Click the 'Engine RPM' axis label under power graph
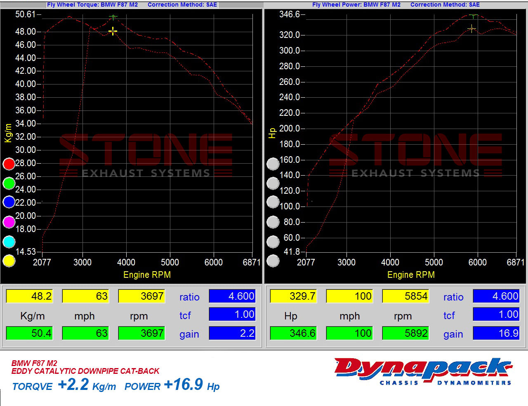Viewport: 528px width, 406px height. [x=411, y=275]
